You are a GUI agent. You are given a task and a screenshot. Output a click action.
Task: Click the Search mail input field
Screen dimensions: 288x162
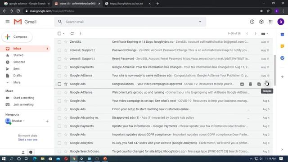coord(130,22)
